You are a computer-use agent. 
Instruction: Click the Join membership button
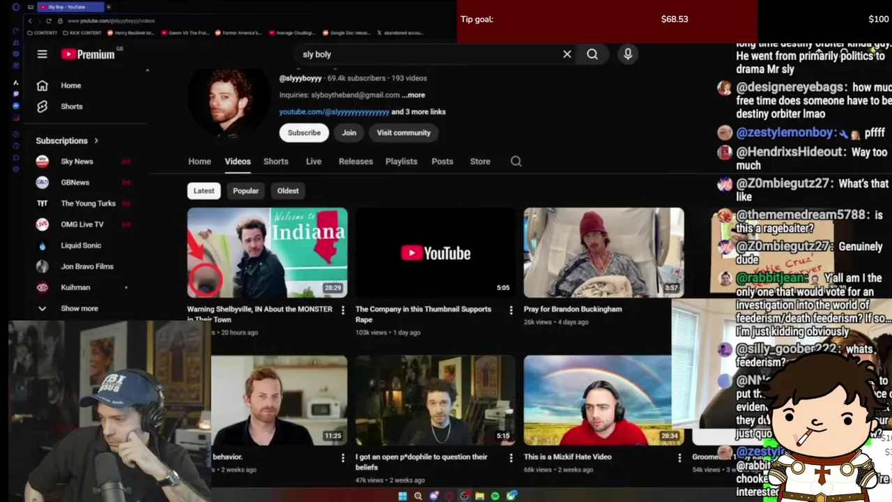click(349, 132)
